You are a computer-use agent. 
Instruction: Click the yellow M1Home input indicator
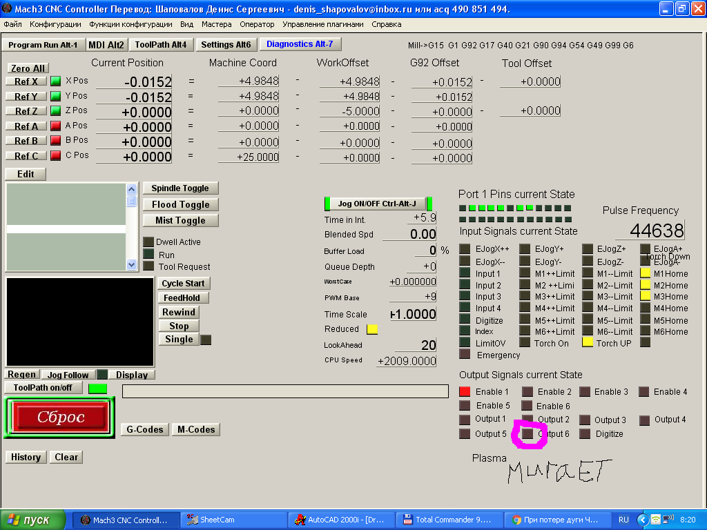(x=646, y=273)
